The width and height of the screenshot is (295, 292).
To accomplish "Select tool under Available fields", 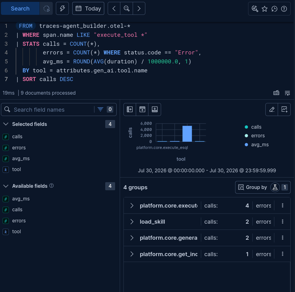I will pos(17,231).
